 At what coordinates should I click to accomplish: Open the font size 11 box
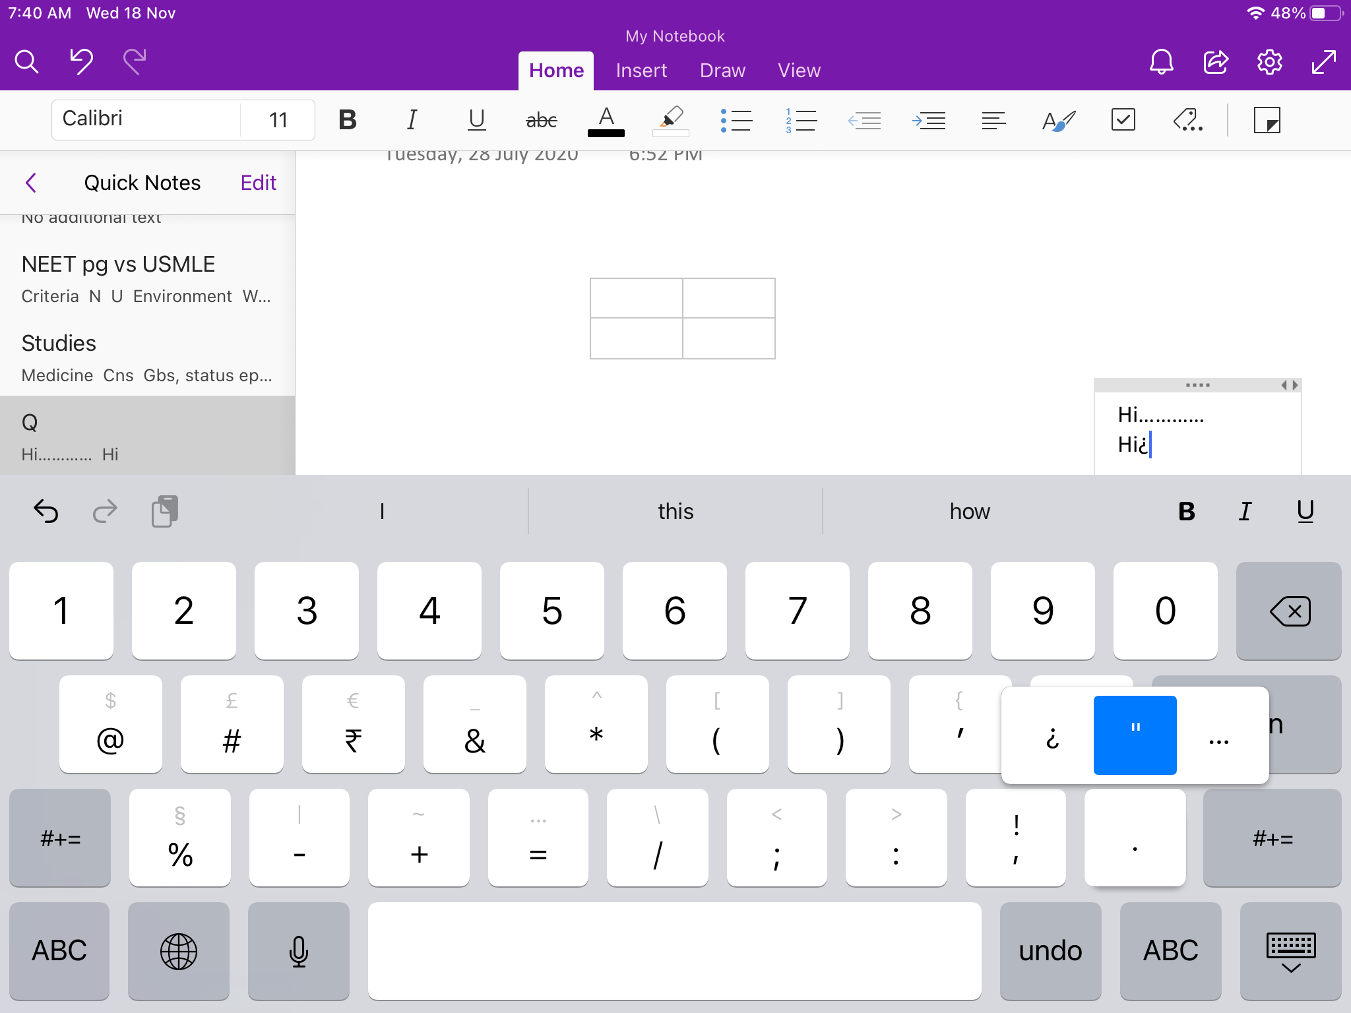(278, 120)
